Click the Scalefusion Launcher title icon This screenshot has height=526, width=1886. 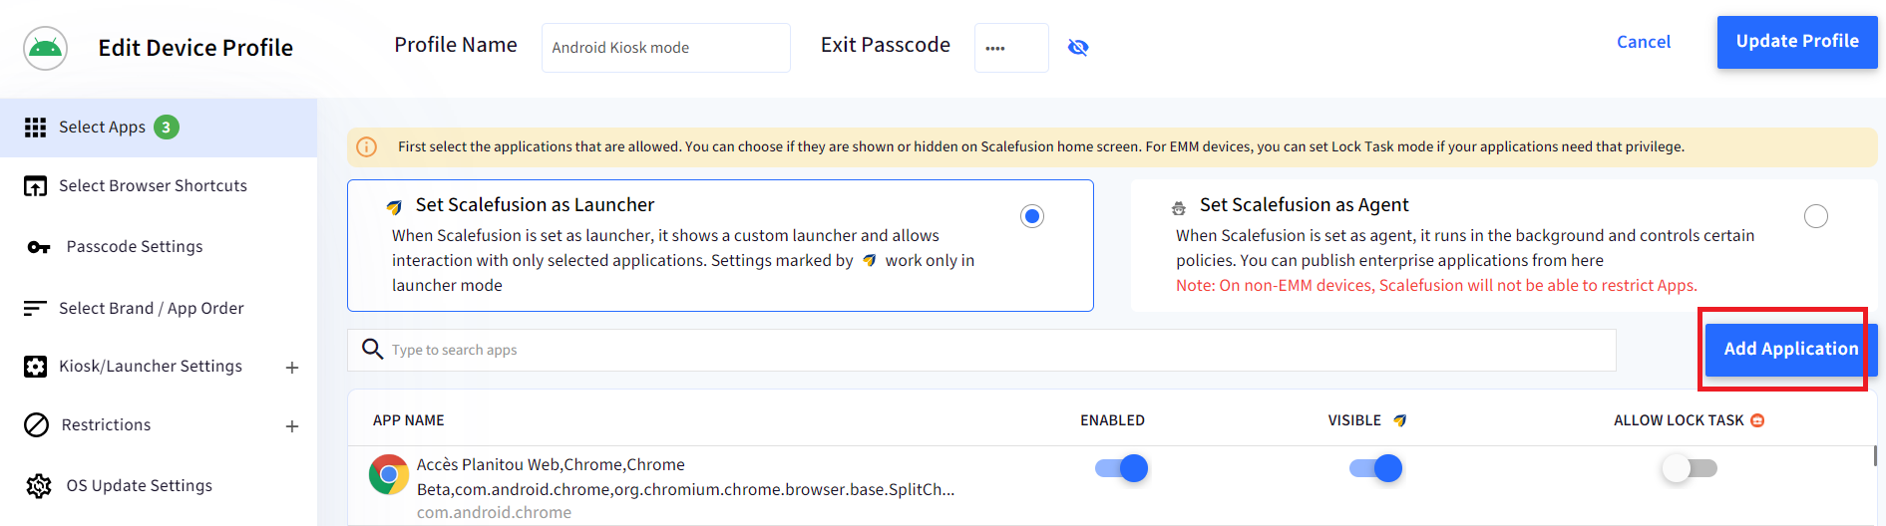point(395,206)
